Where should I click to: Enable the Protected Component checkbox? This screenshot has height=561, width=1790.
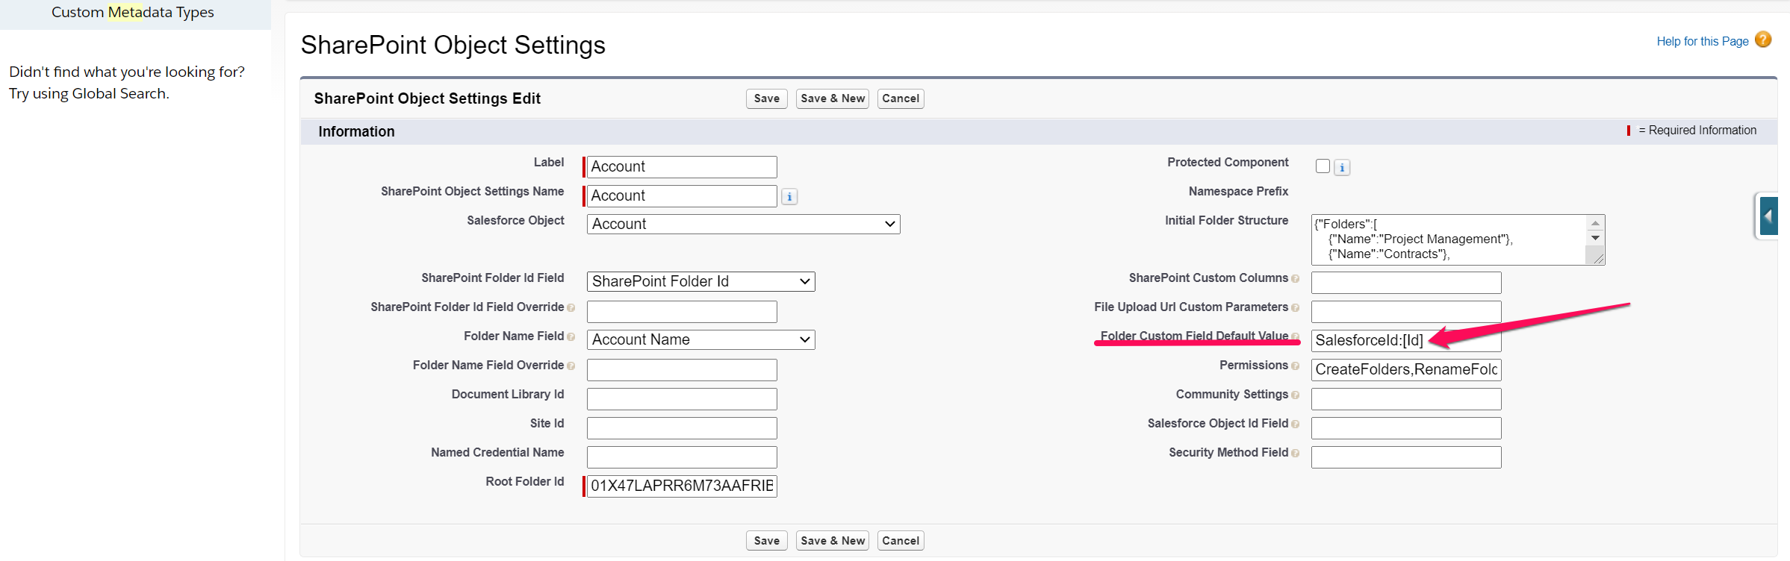tap(1323, 166)
